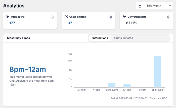Click the external link icon beside Chats Initiated

[66, 17]
